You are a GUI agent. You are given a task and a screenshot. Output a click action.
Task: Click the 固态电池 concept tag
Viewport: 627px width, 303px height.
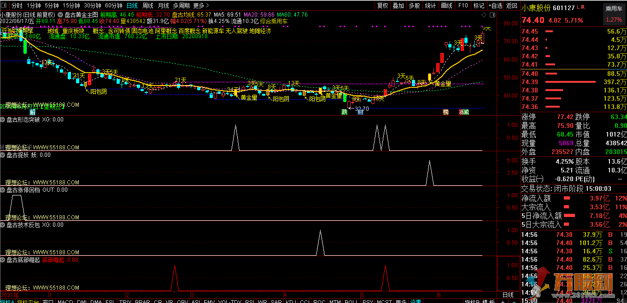pos(142,31)
